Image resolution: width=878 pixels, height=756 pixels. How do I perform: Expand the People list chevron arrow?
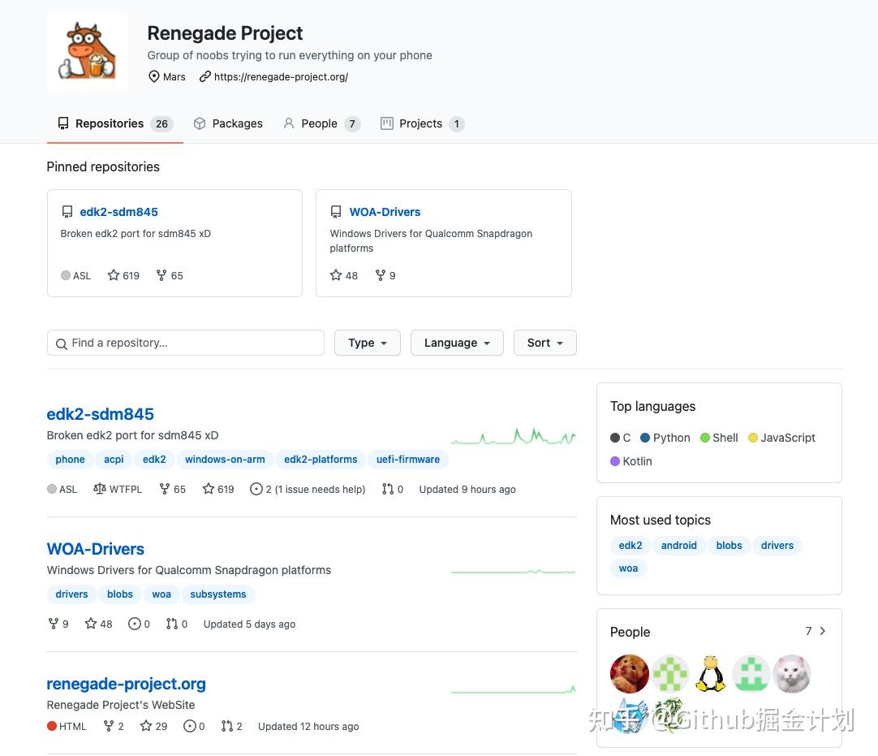[x=823, y=631]
